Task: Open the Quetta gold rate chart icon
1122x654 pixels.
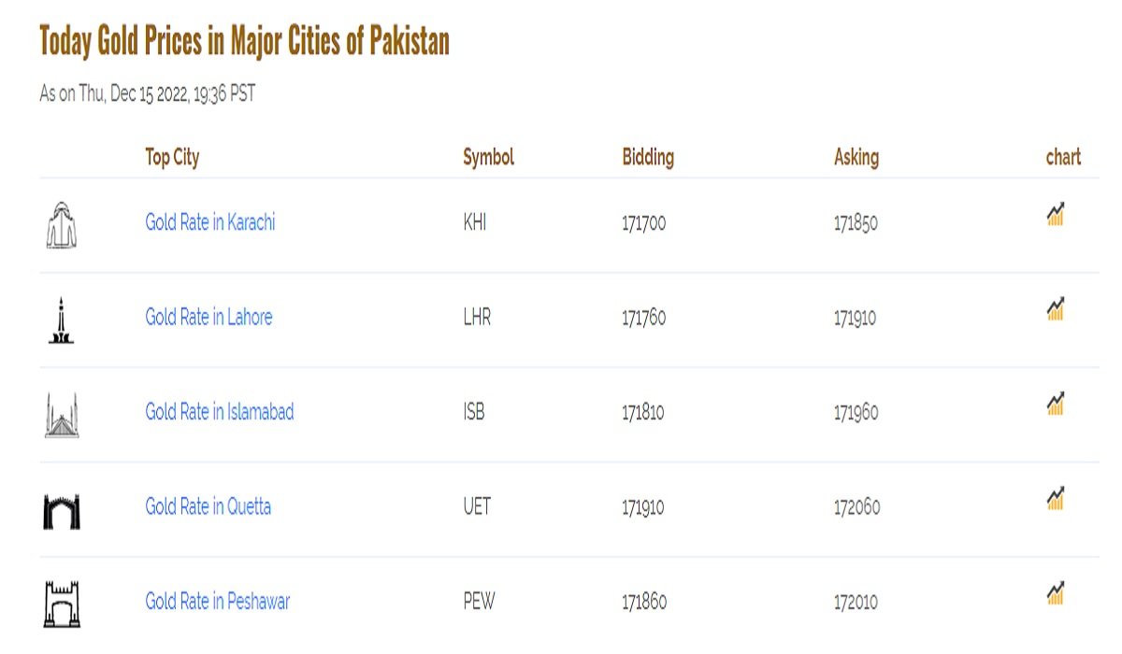Action: pyautogui.click(x=1056, y=499)
